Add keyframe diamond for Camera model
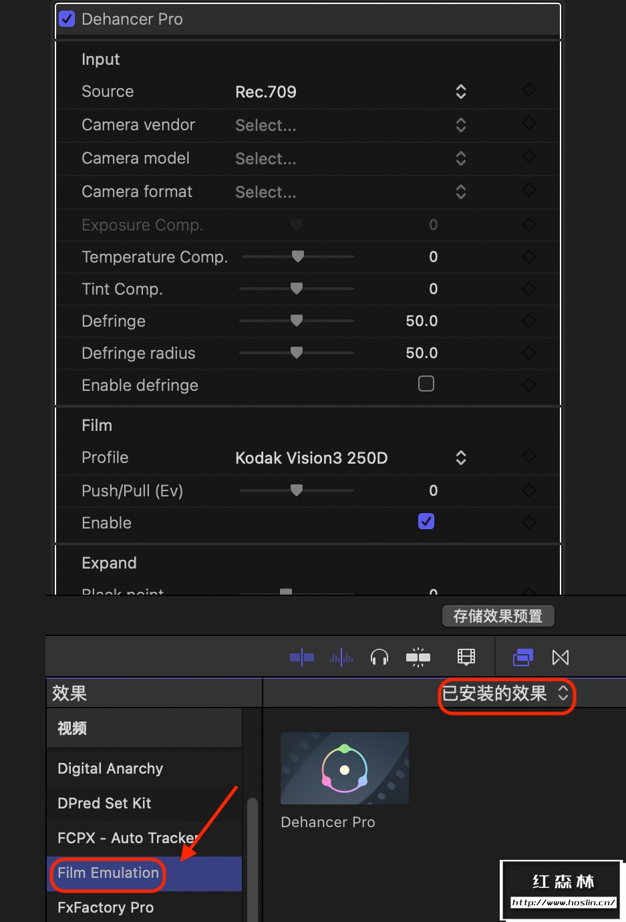 pos(529,156)
